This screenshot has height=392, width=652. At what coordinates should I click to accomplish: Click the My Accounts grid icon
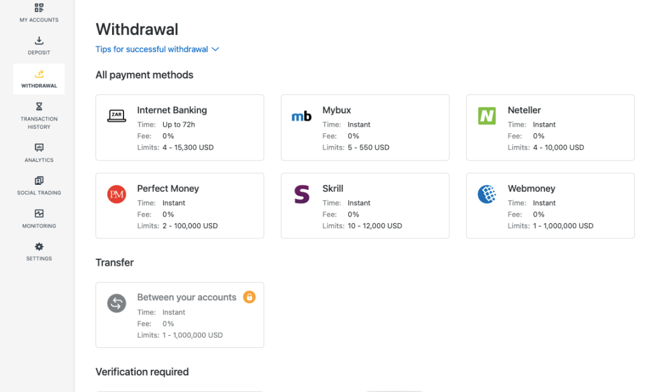(39, 8)
